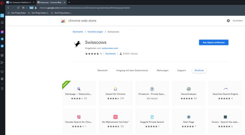This screenshot has height=135, width=245.
Task: Open the Meinungen tab
Action: [163, 70]
